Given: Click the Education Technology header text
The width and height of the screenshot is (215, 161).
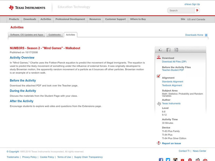Looking at the screenshot, I should coord(74,7).
